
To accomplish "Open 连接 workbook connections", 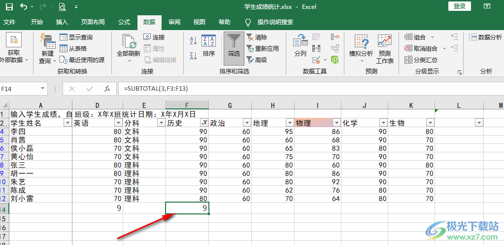I will pos(154,37).
